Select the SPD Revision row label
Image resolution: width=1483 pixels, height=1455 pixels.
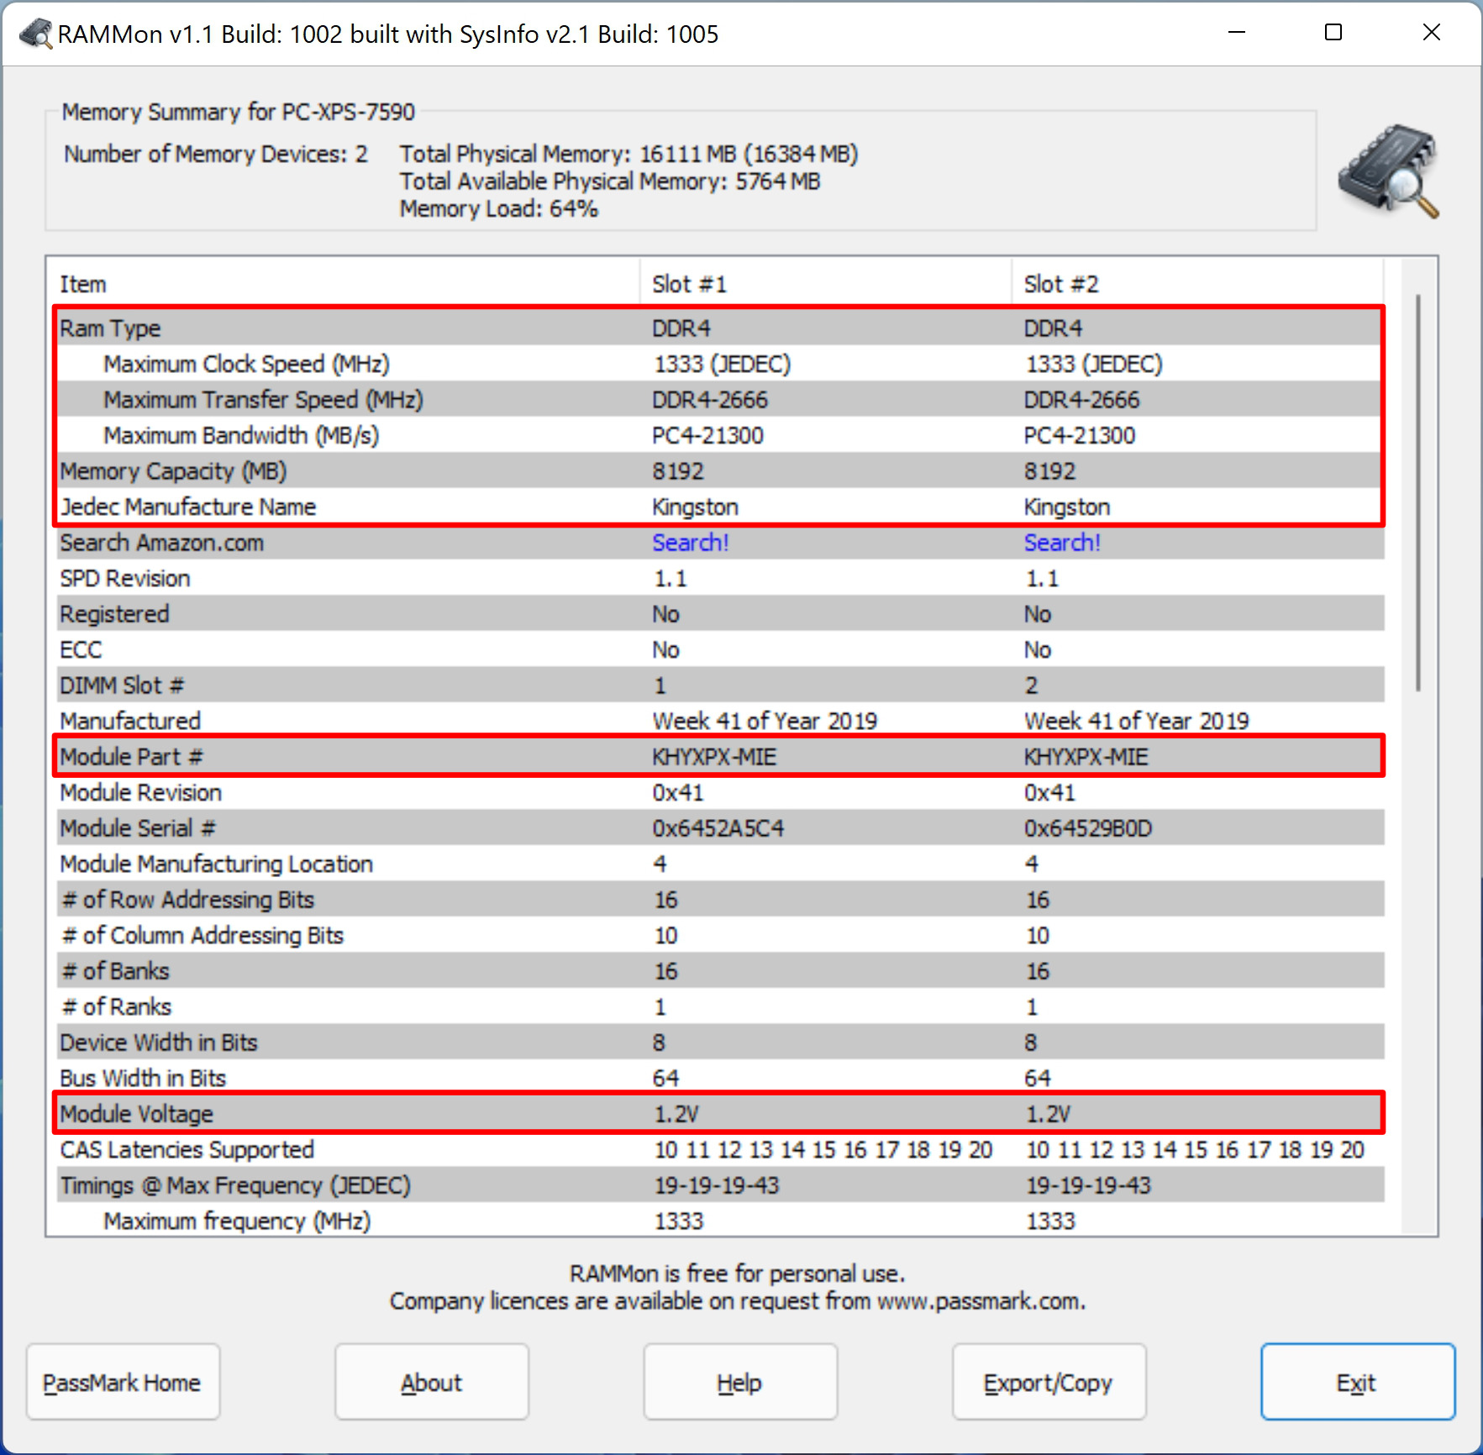tap(125, 578)
